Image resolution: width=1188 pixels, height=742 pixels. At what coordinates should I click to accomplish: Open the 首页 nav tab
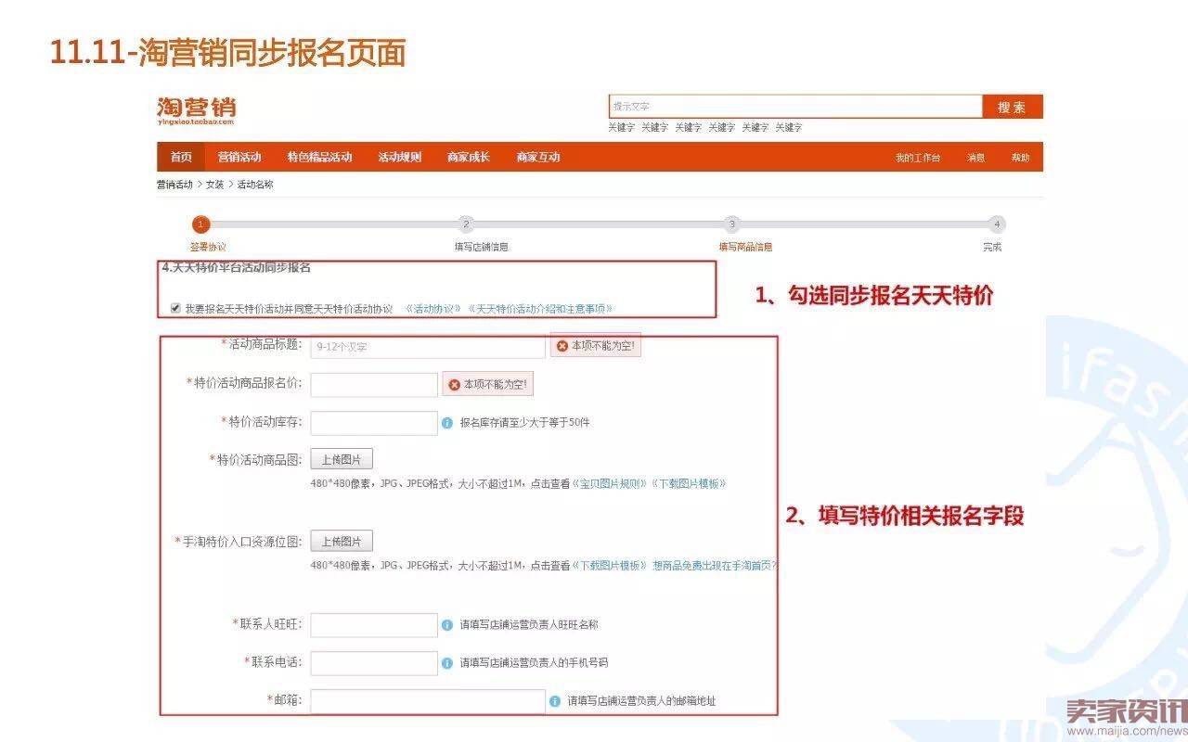pyautogui.click(x=181, y=157)
